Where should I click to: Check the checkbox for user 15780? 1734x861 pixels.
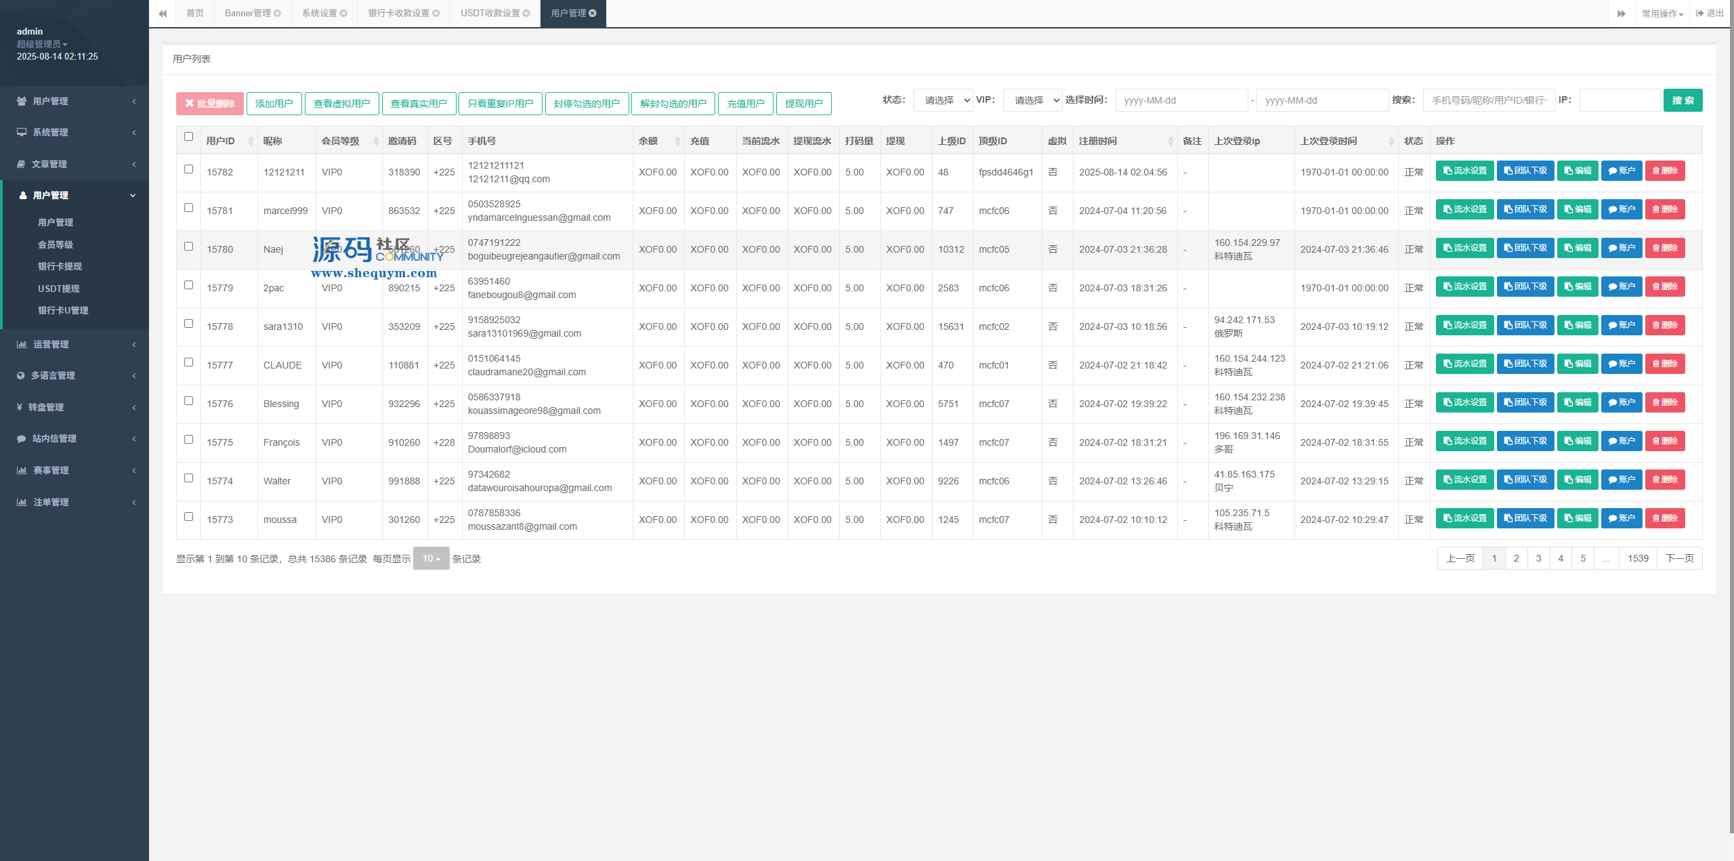pyautogui.click(x=188, y=247)
